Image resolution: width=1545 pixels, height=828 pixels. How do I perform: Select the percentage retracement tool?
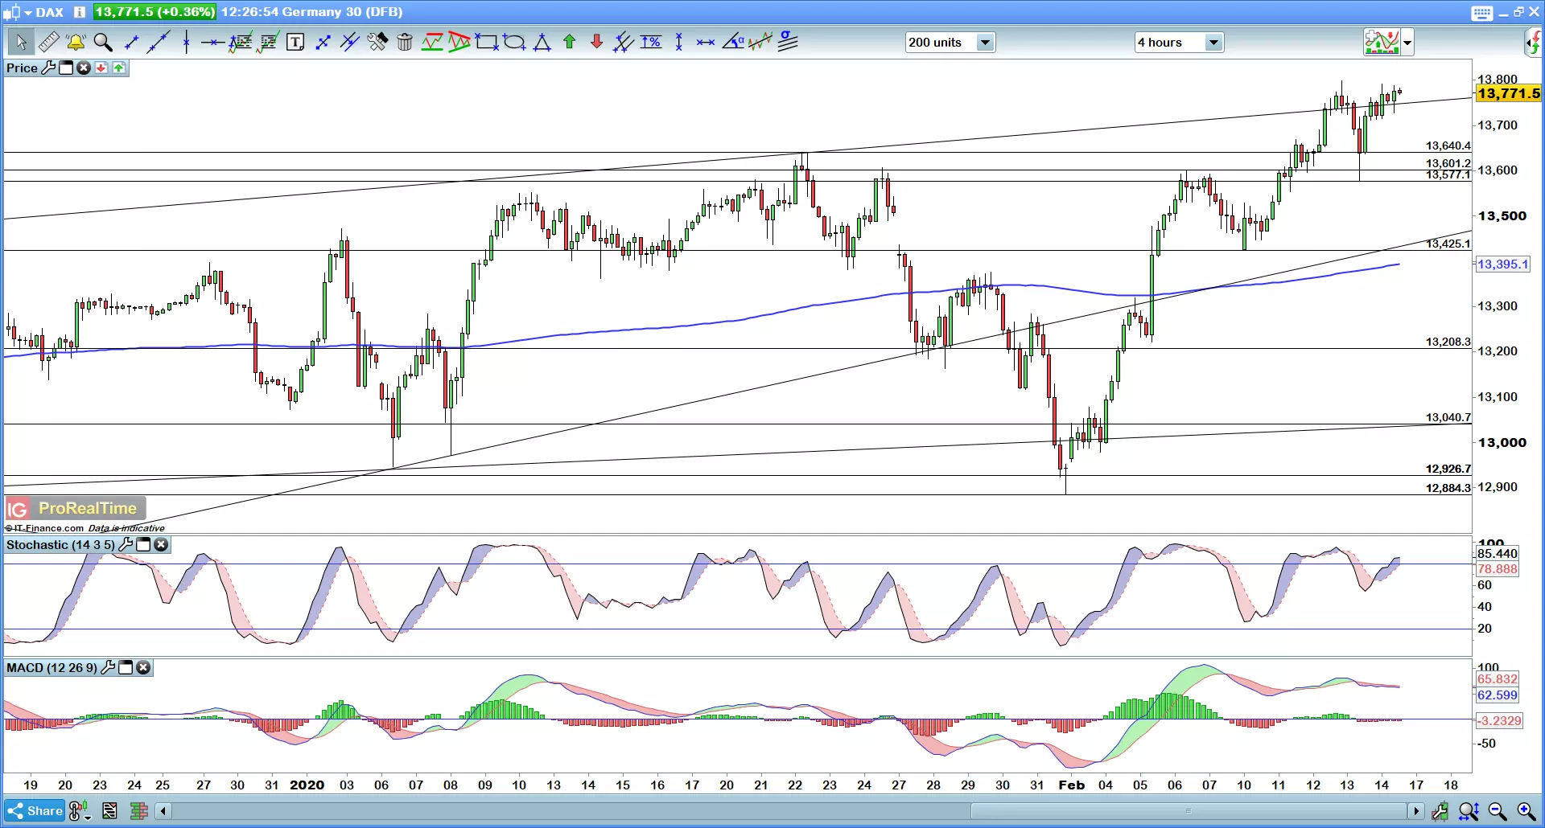coord(651,42)
